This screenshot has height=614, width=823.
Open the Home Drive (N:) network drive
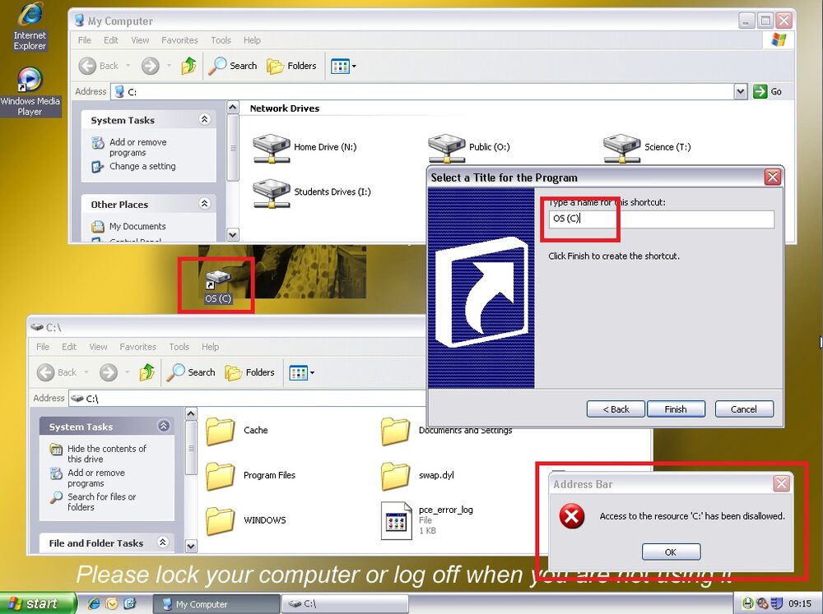point(305,147)
